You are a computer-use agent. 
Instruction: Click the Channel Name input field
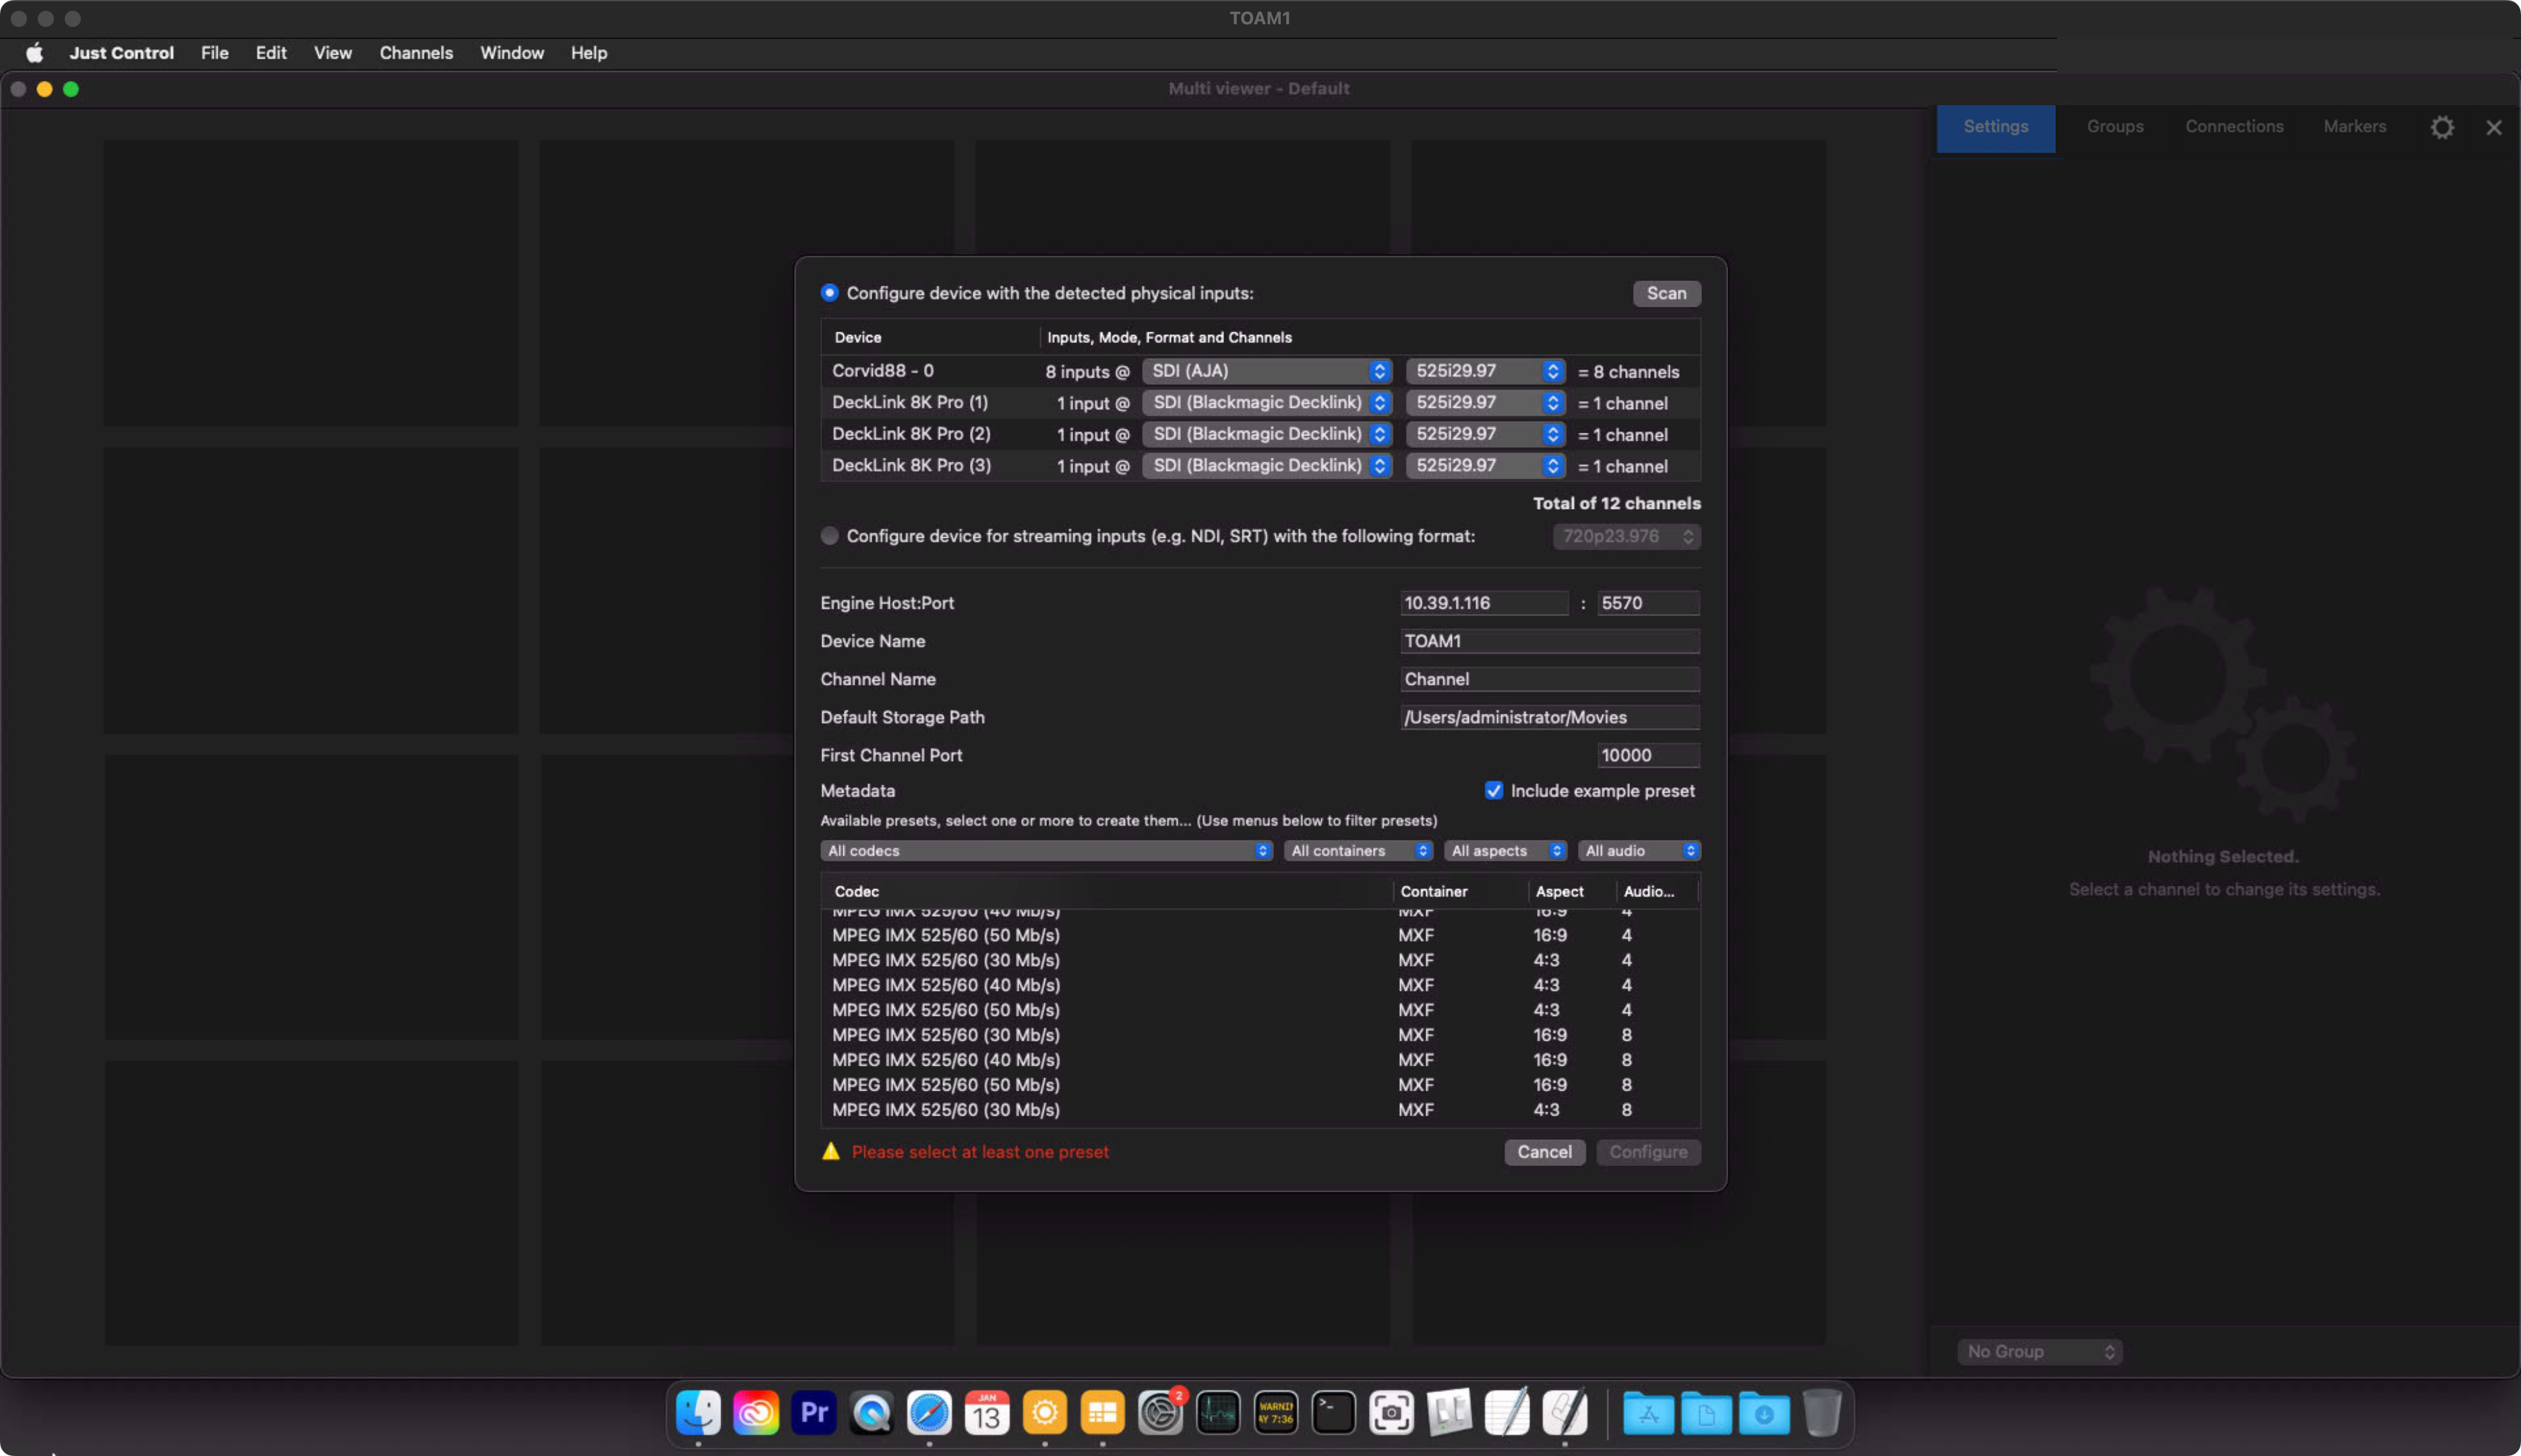(1550, 679)
